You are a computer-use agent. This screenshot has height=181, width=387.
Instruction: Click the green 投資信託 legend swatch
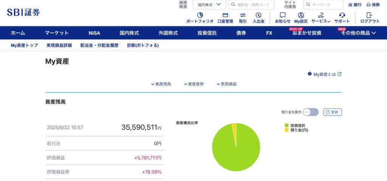[286, 125]
